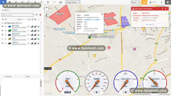Zoom out with the map minus button
This screenshot has width=171, height=96.
point(47,11)
